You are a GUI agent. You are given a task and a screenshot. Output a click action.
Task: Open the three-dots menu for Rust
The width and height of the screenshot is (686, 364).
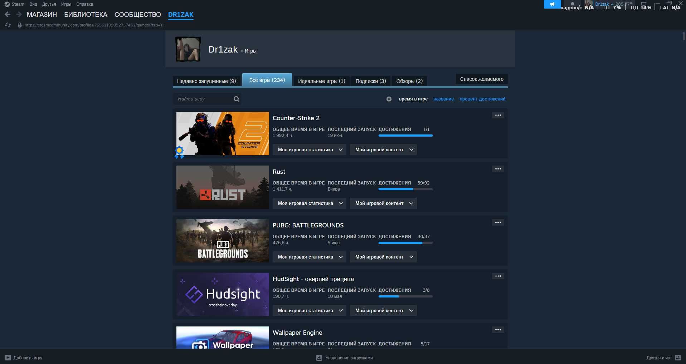point(498,169)
